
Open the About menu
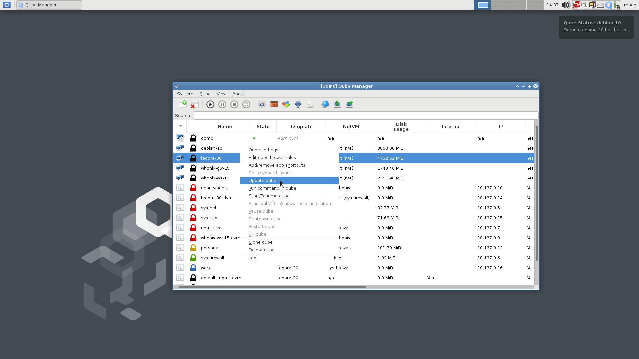tap(238, 94)
